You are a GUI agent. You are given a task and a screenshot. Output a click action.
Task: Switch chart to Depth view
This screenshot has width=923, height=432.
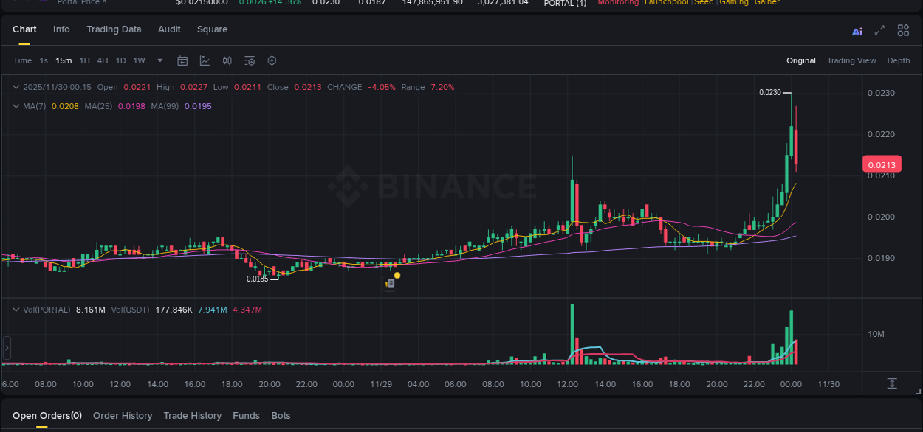coord(899,60)
